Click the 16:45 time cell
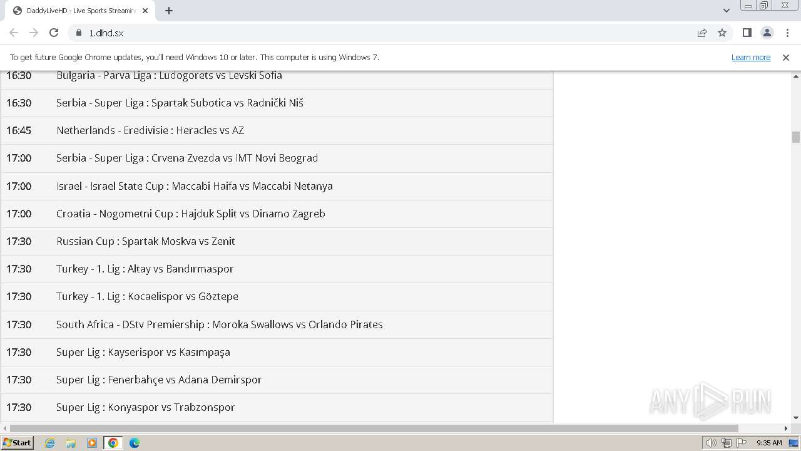The width and height of the screenshot is (801, 451). coord(19,130)
